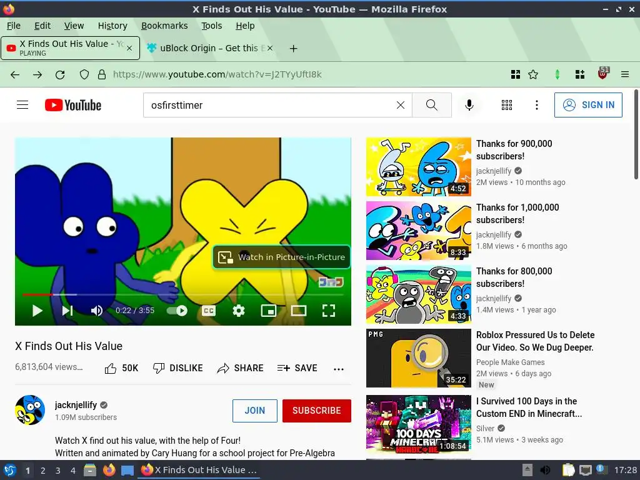Open the Bookmarks menu

pos(164,26)
